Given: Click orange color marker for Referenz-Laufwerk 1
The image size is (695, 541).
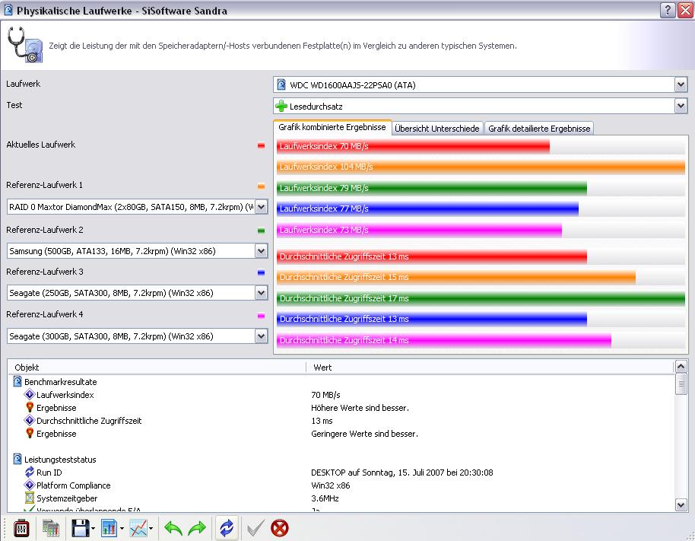Looking at the screenshot, I should [x=261, y=186].
